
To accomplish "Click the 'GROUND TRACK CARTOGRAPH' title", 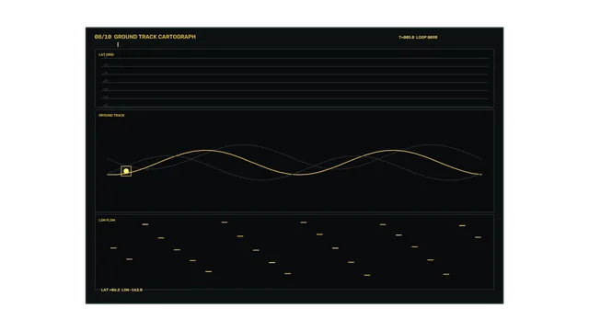I will (x=155, y=37).
